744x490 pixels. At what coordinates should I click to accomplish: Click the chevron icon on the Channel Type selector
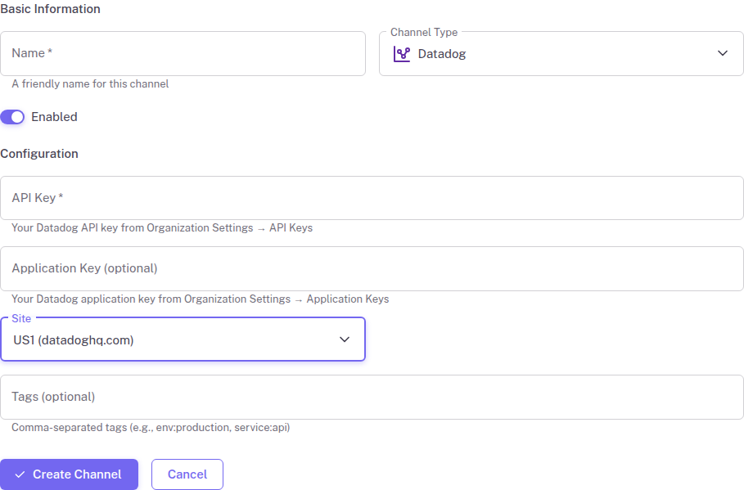(723, 53)
